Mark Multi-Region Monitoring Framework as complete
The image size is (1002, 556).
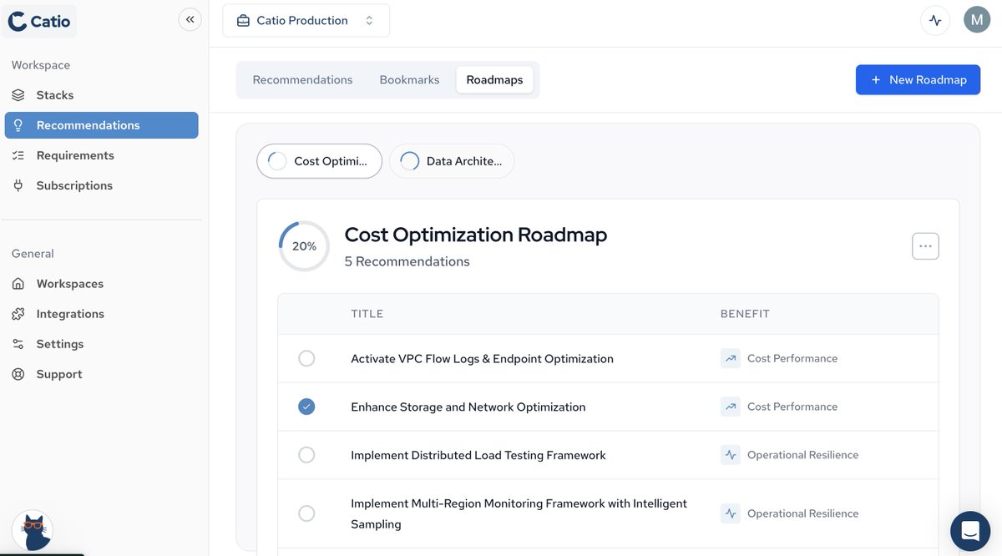point(306,514)
